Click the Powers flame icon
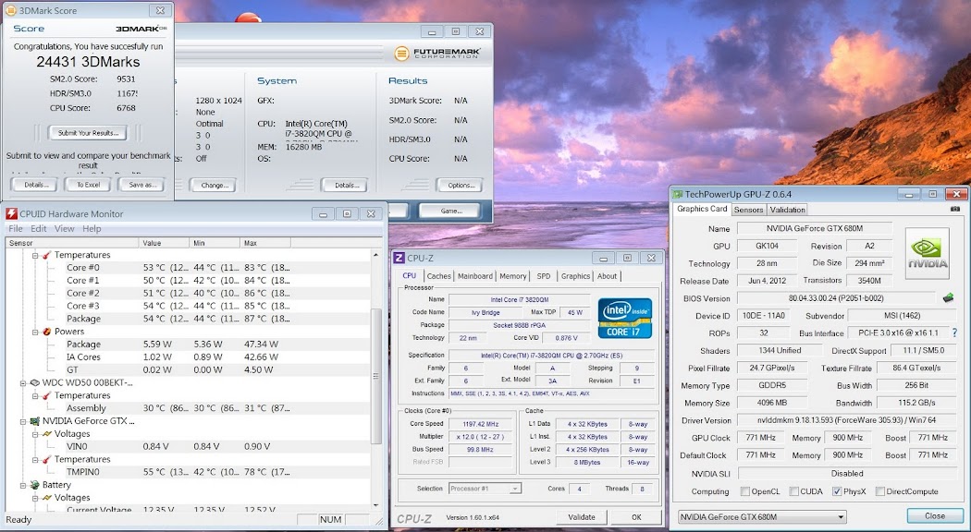971x532 pixels. (46, 332)
